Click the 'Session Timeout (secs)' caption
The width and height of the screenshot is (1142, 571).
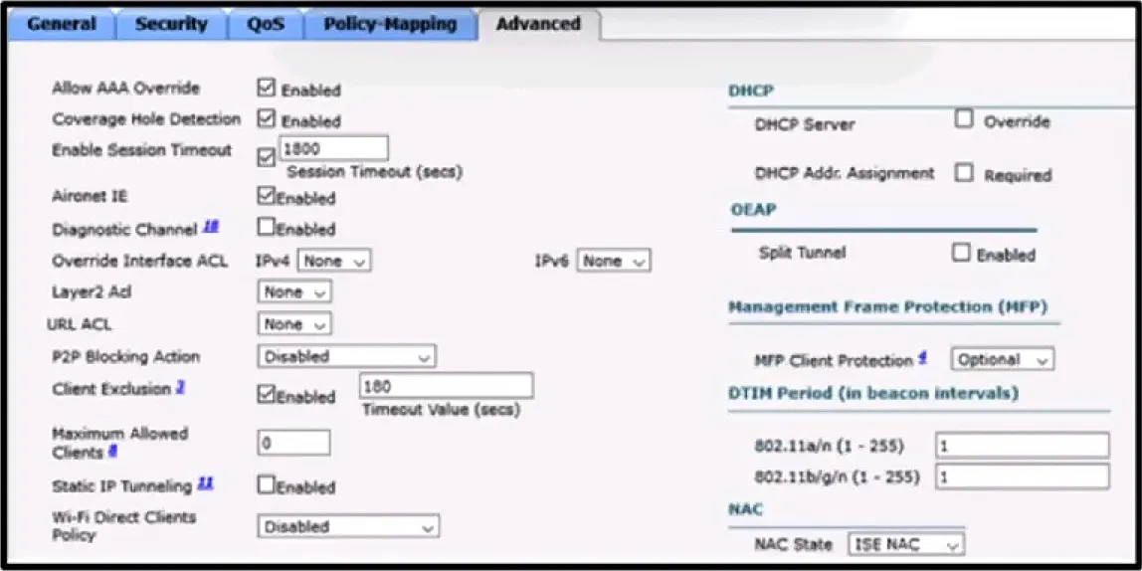[374, 173]
